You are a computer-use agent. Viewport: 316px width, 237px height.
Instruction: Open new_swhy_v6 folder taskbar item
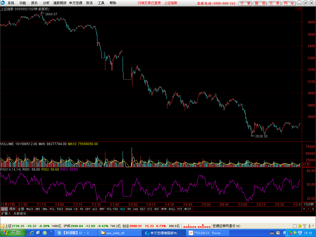[120, 233]
